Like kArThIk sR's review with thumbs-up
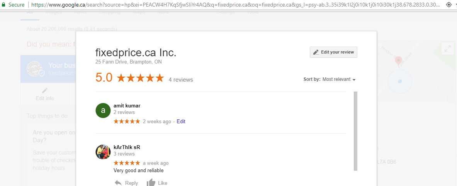Screen dimensions: 457x186 point(151,183)
